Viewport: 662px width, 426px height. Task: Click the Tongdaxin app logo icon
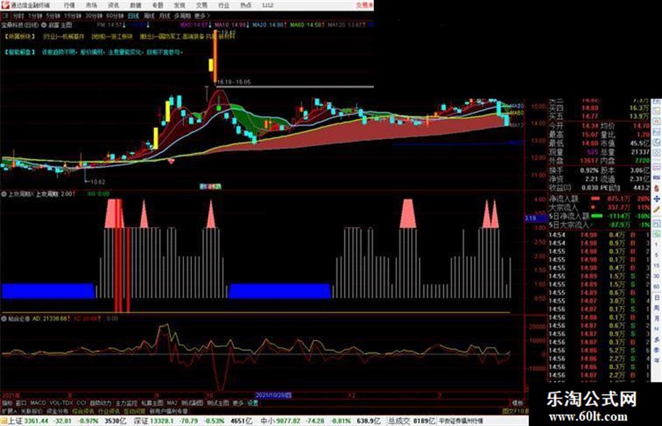(6, 5)
